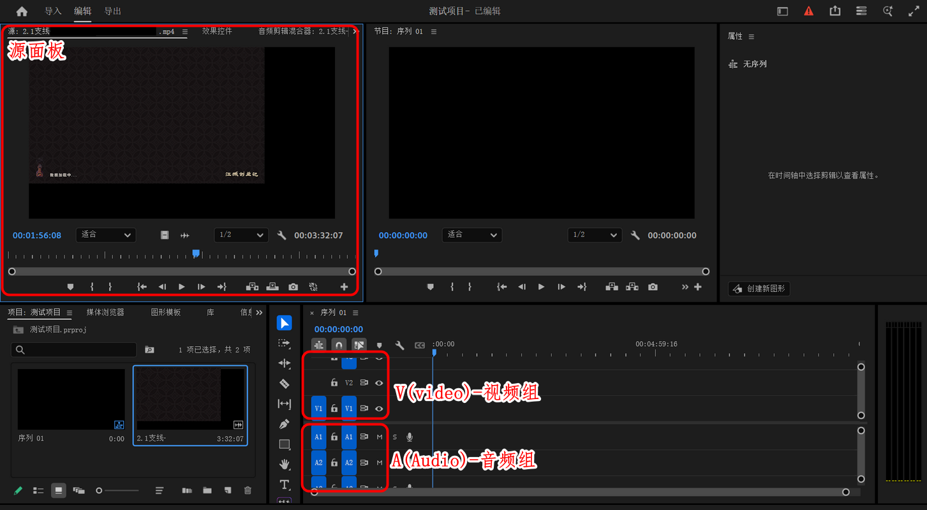
Task: Select the Type tool
Action: (x=285, y=484)
